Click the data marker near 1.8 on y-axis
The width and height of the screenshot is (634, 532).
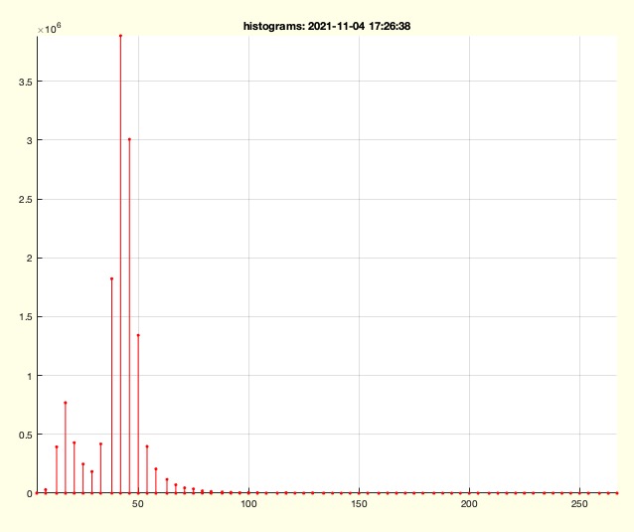(x=111, y=279)
